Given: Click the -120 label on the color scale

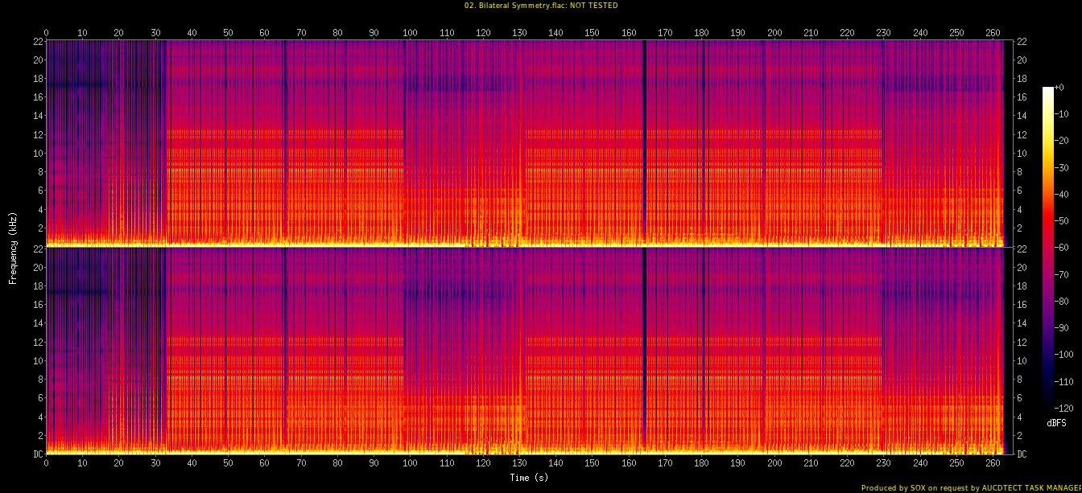Looking at the screenshot, I should click(1063, 408).
